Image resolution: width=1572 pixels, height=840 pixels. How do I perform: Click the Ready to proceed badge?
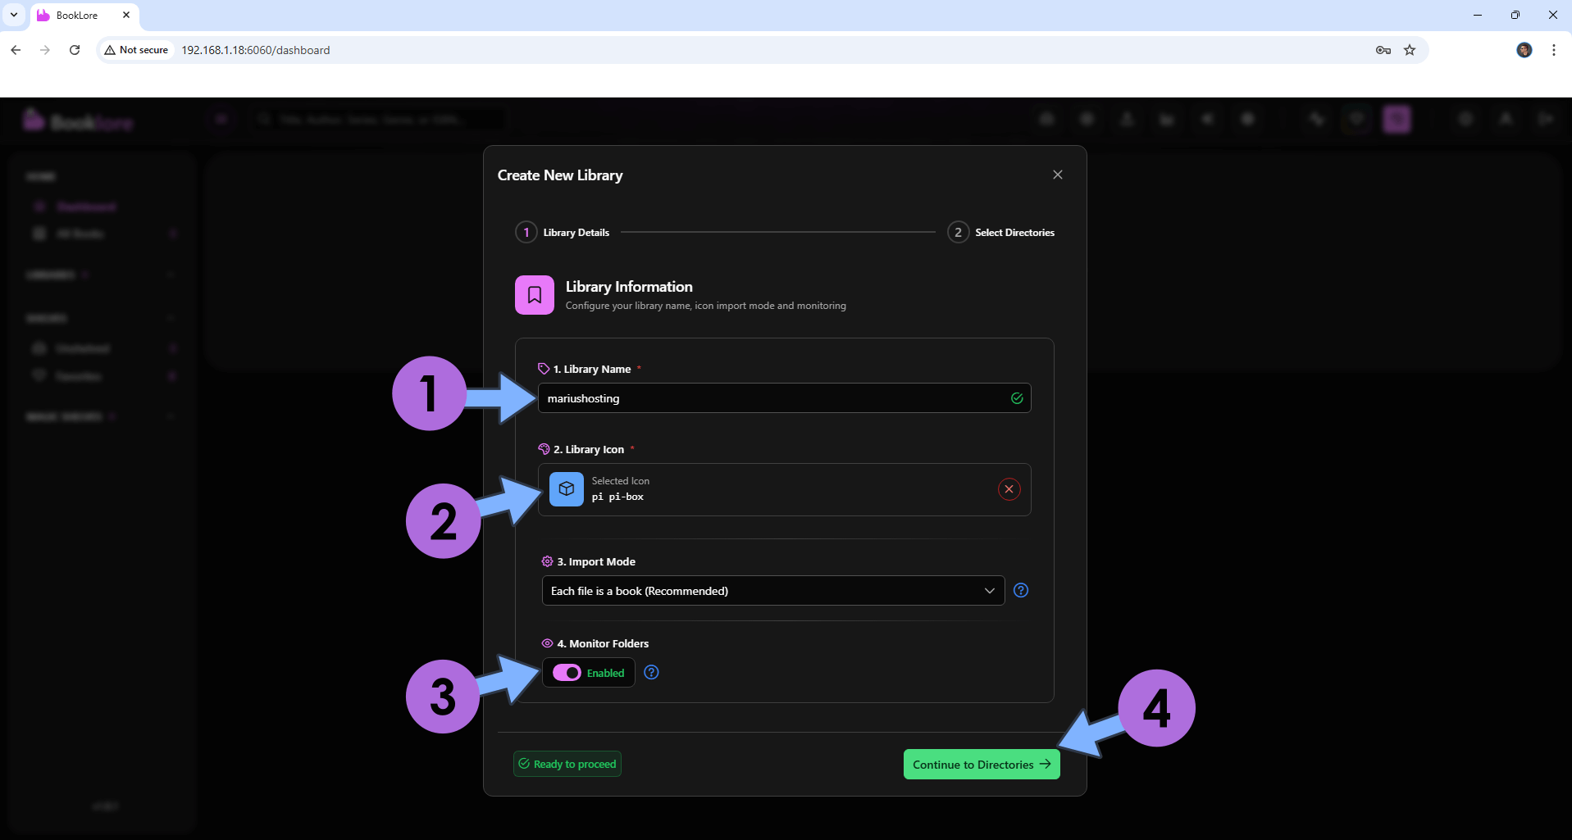[567, 764]
